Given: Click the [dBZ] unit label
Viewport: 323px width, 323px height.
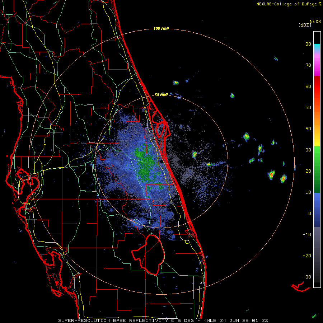Looking at the screenshot, I should pos(305,25).
